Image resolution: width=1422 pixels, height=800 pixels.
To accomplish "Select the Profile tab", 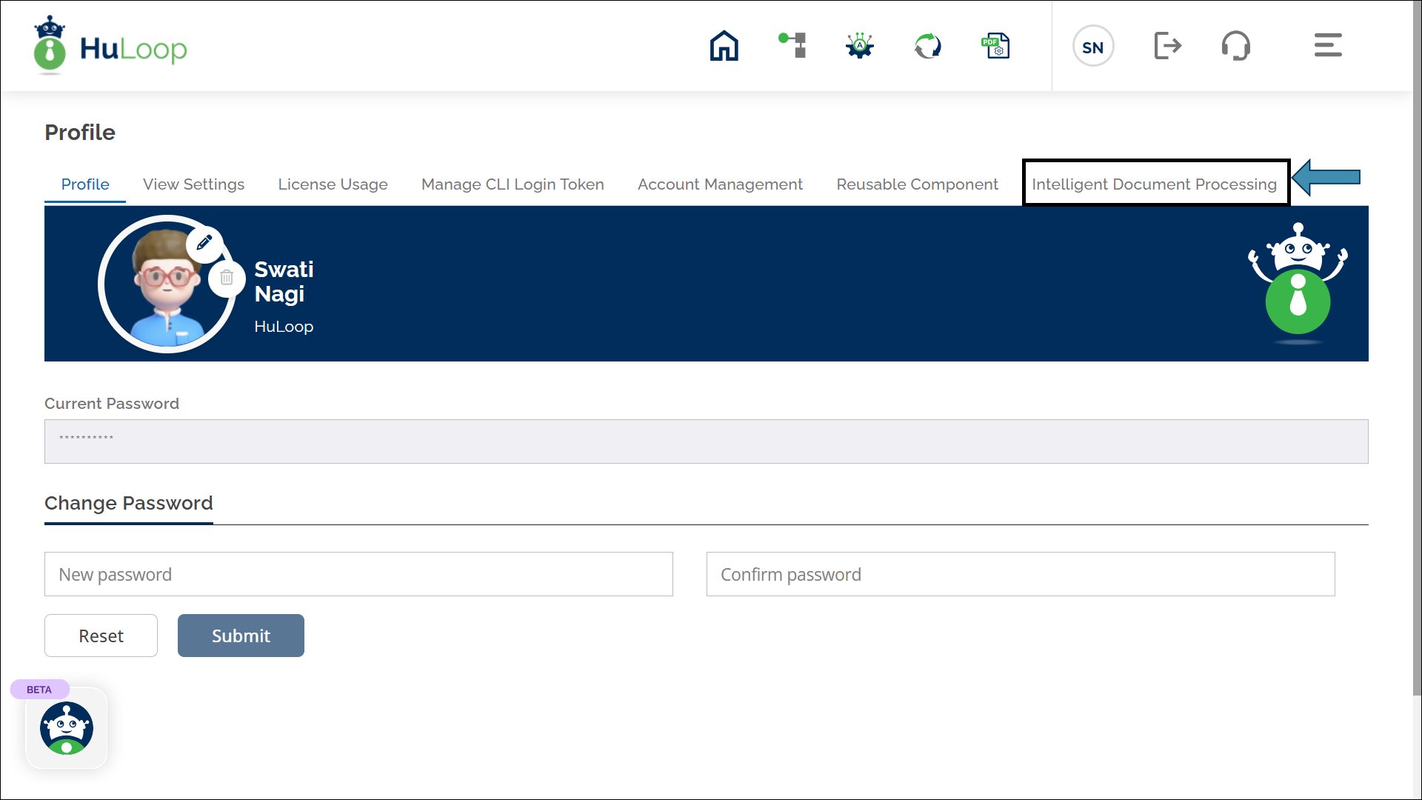I will (x=85, y=184).
